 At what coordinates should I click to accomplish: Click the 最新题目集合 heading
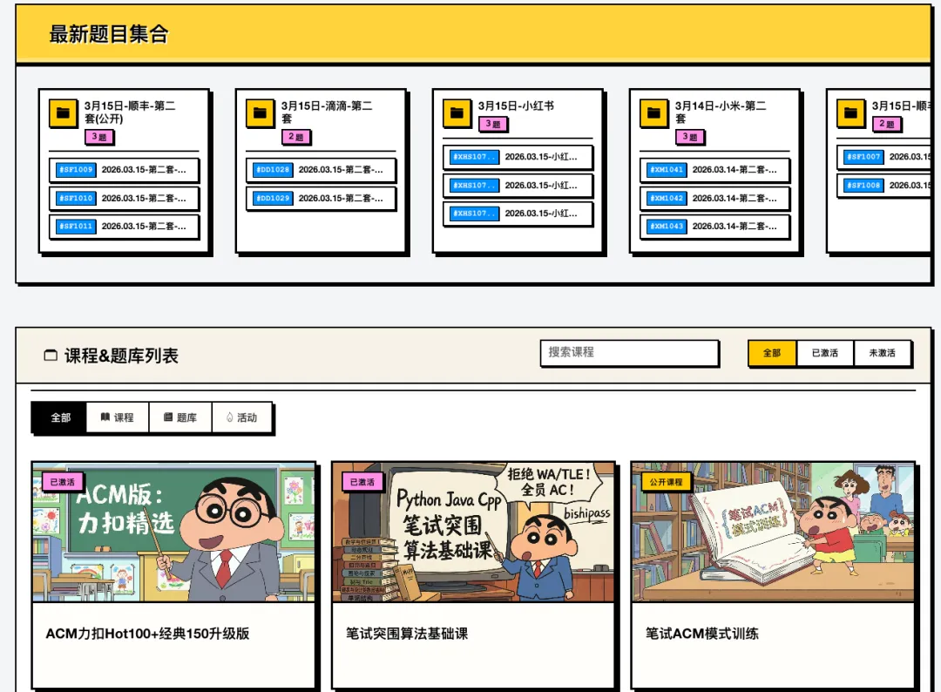click(x=109, y=34)
